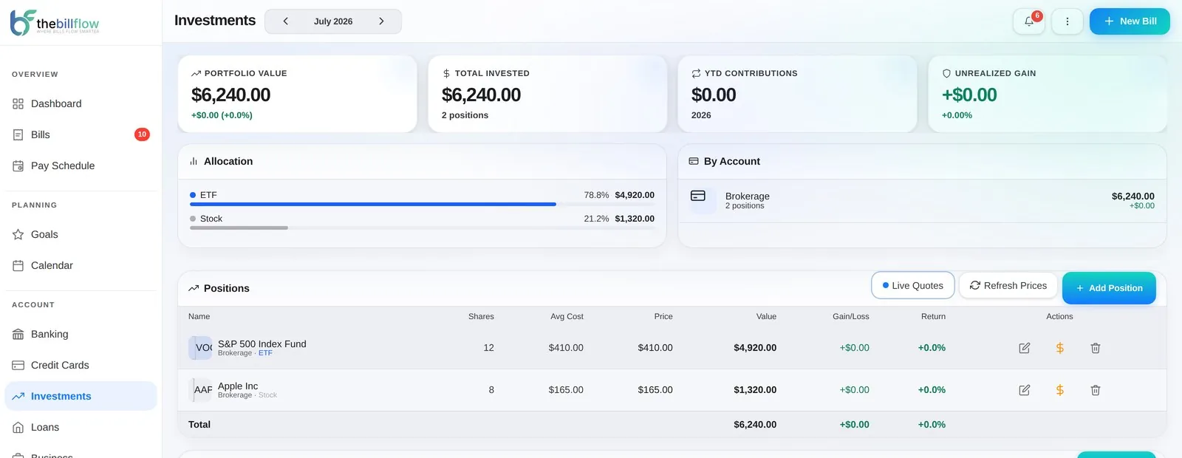The image size is (1182, 458).
Task: Click the blue ETF tag under S&P 500
Action: [x=265, y=353]
